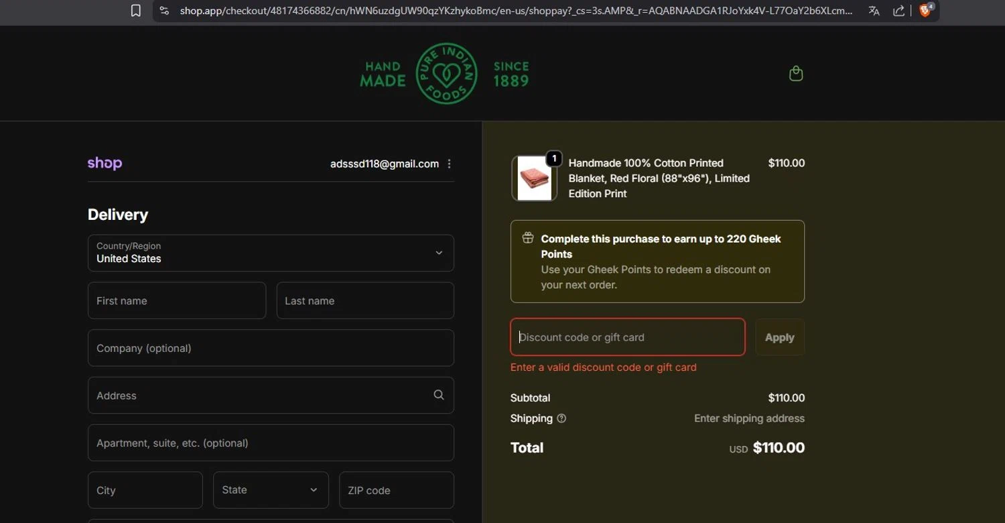Click the browser URL address bar
1005x523 pixels.
516,11
